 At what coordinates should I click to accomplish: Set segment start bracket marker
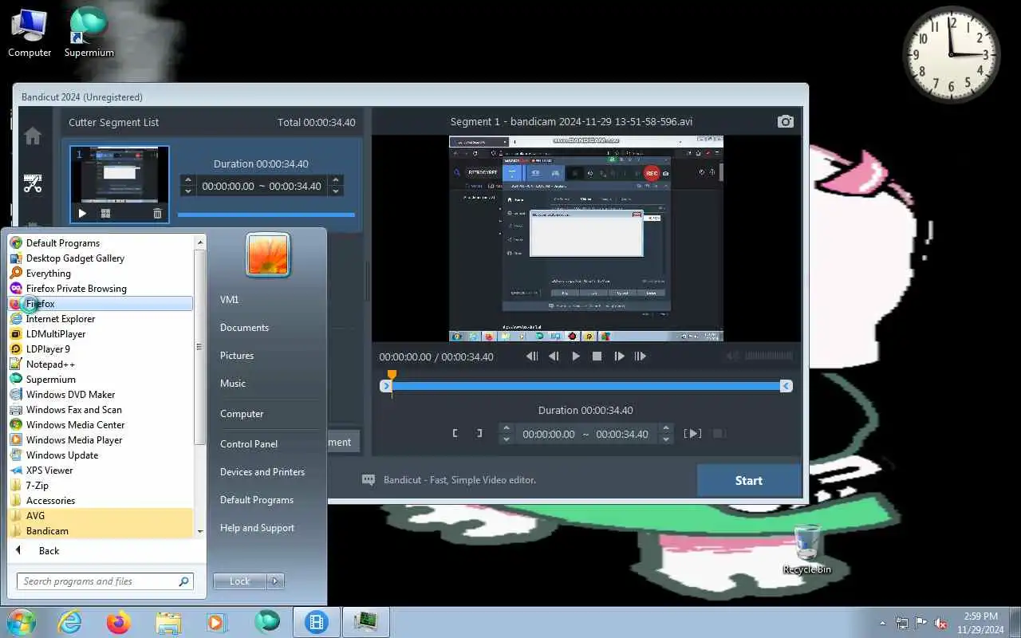[x=455, y=433]
